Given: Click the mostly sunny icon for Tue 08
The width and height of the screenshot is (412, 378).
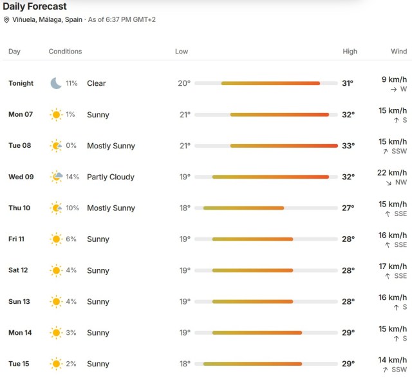Looking at the screenshot, I should pyautogui.click(x=56, y=146).
